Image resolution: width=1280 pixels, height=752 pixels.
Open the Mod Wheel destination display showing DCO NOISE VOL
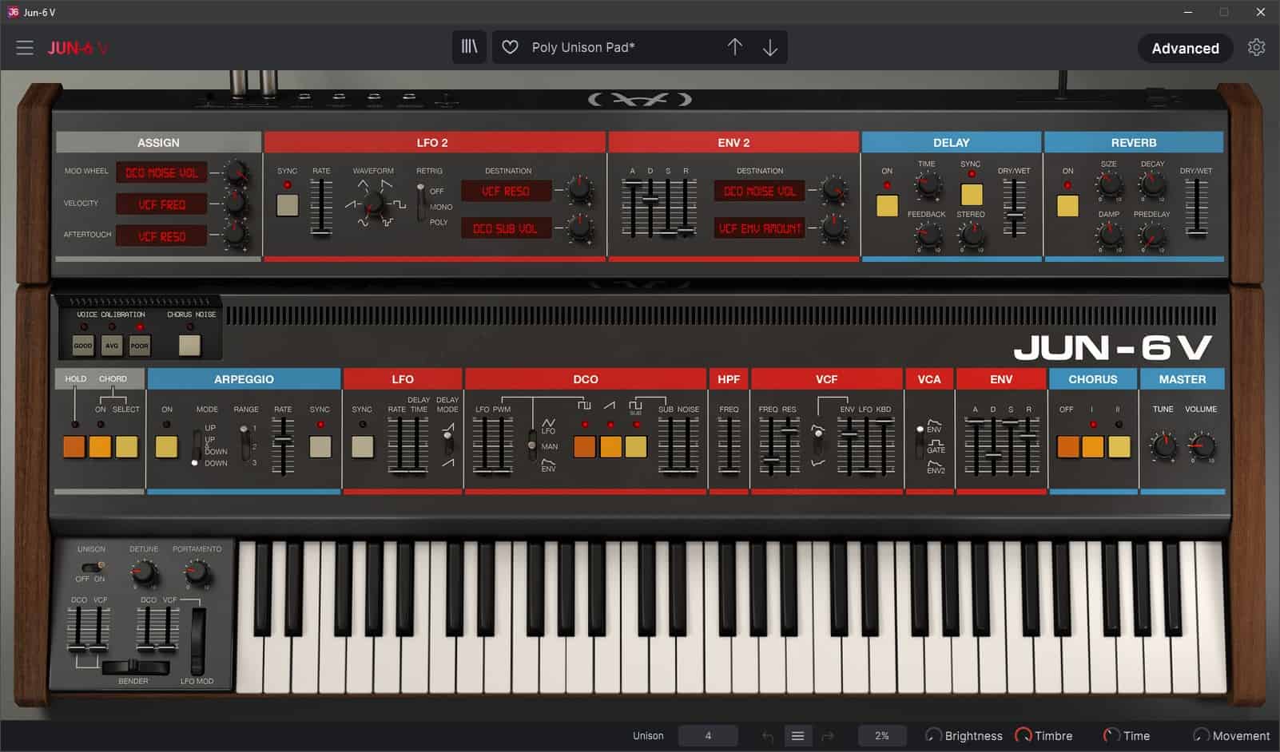[160, 172]
